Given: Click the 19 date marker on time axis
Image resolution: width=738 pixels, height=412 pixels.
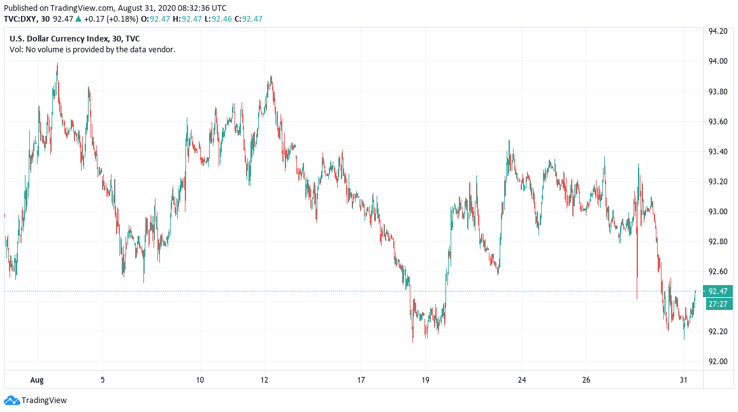Looking at the screenshot, I should [426, 380].
